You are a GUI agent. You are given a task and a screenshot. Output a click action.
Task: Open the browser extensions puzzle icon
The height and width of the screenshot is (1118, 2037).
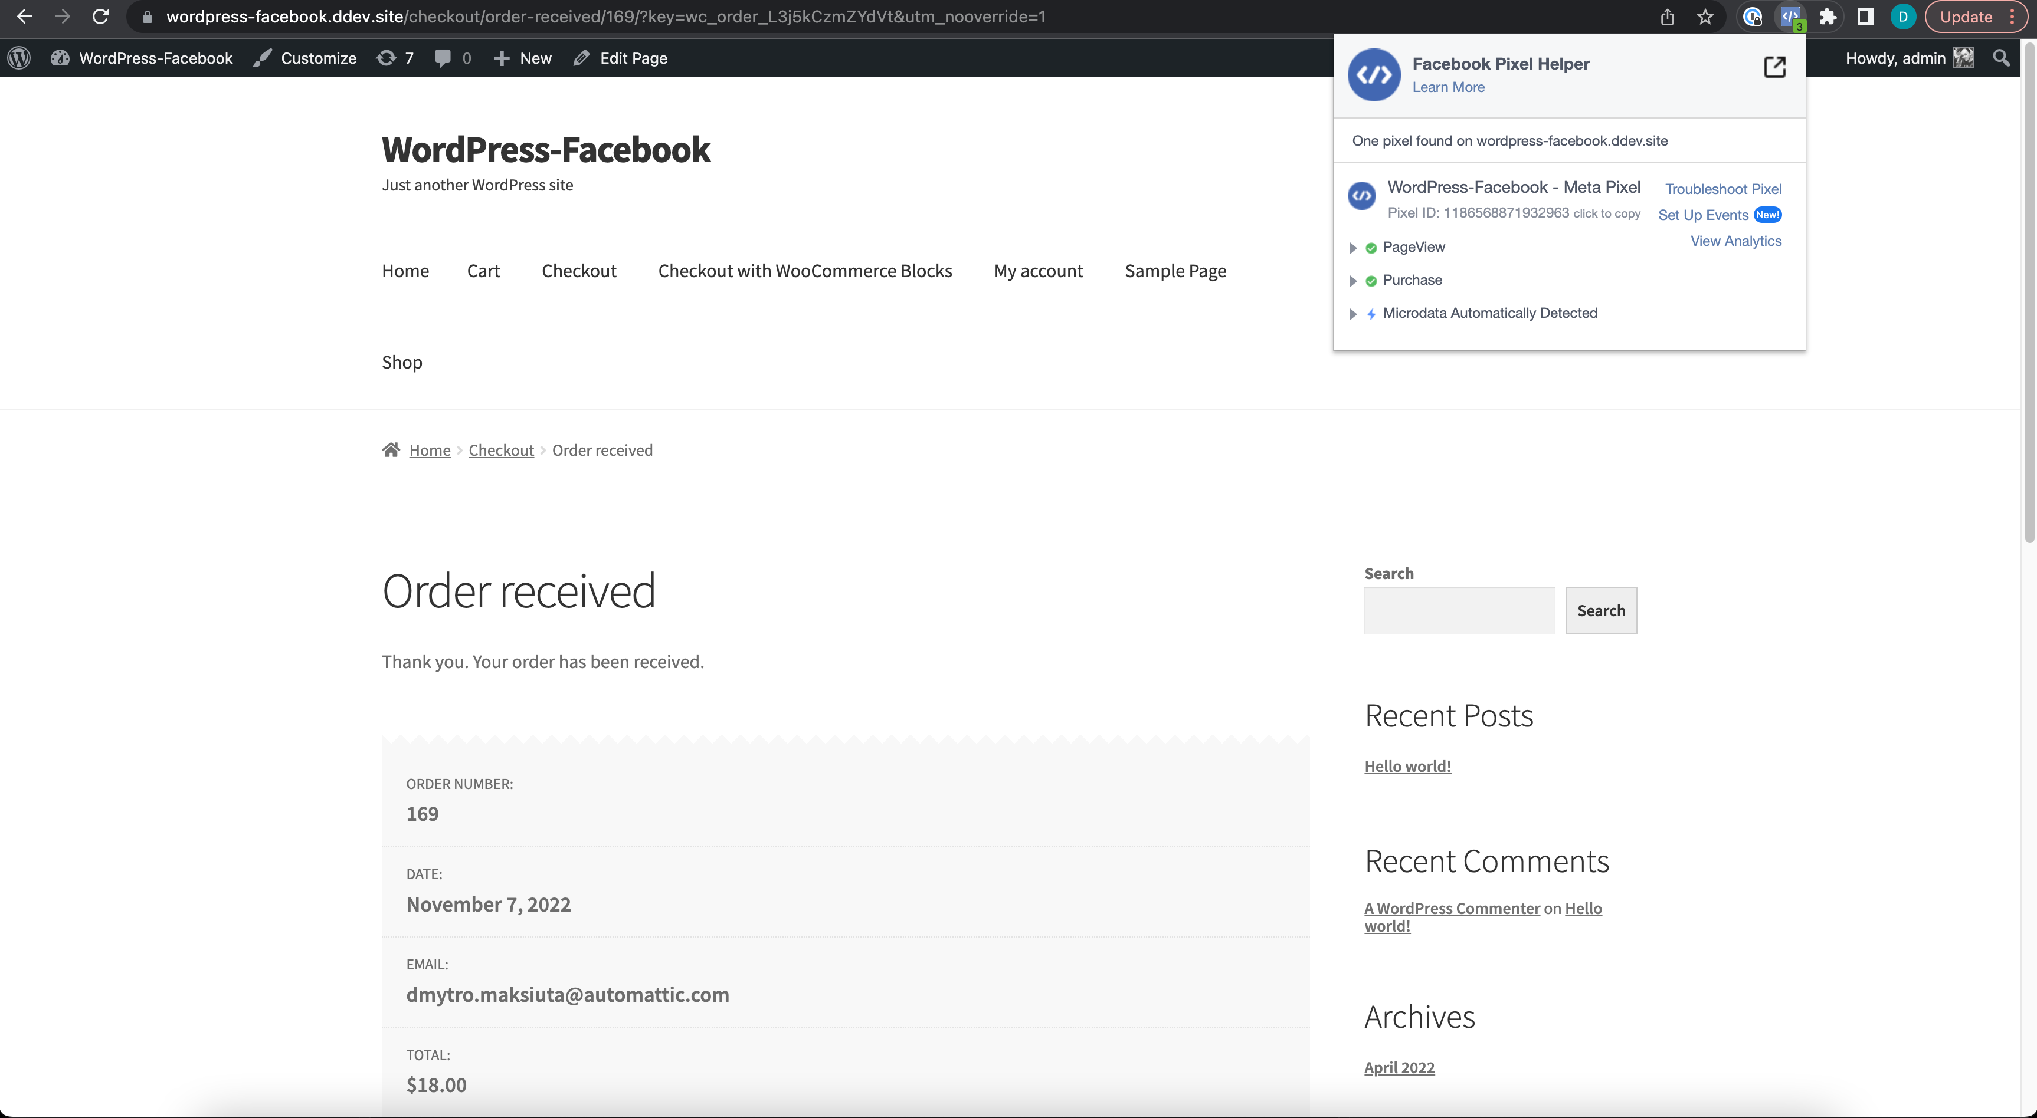coord(1828,17)
